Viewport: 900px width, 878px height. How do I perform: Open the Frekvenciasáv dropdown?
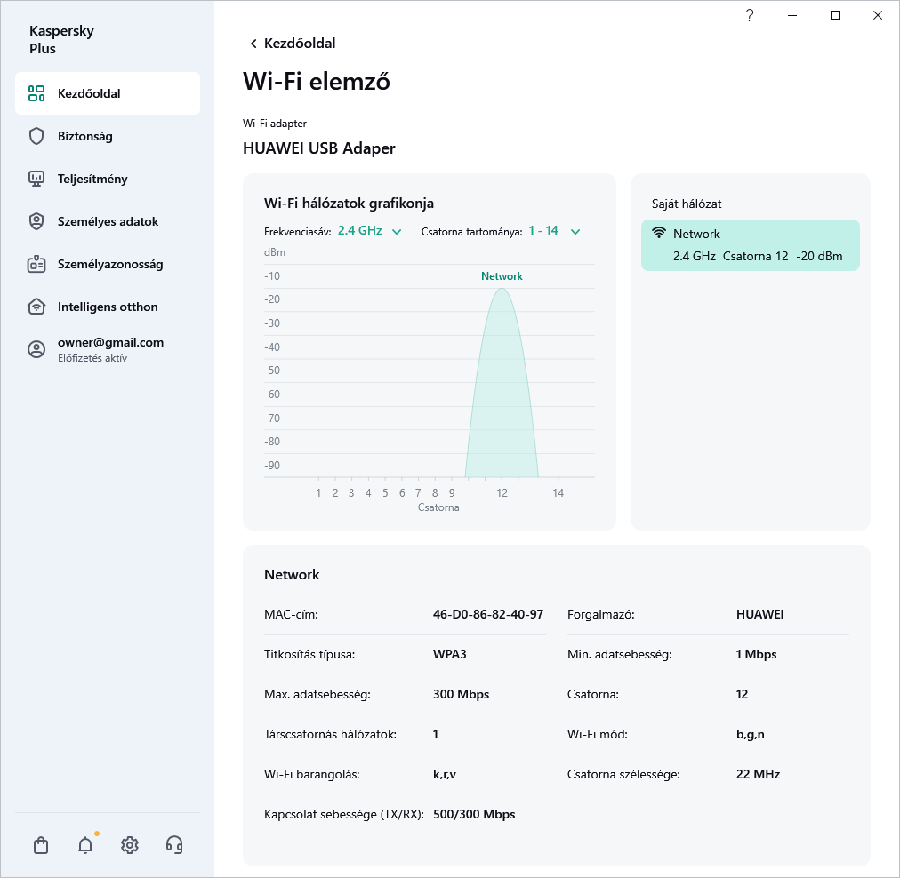(360, 229)
